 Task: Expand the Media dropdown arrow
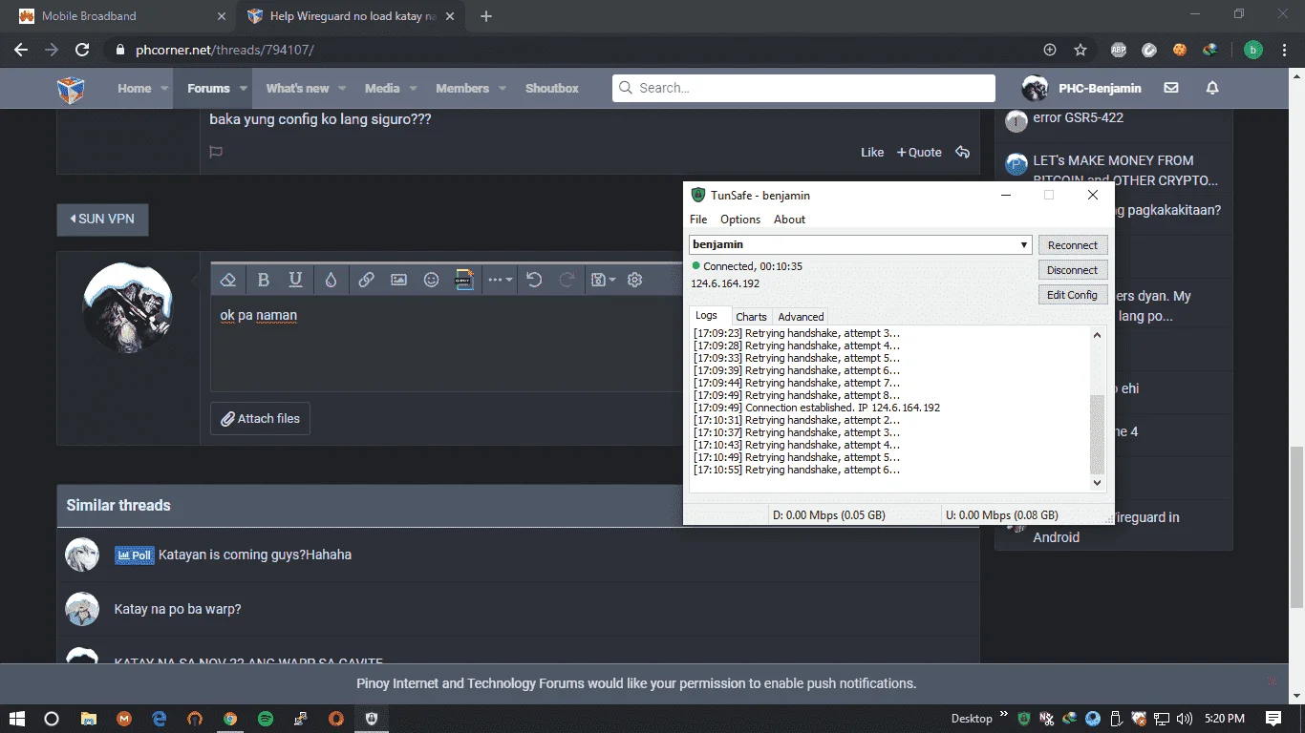[414, 88]
